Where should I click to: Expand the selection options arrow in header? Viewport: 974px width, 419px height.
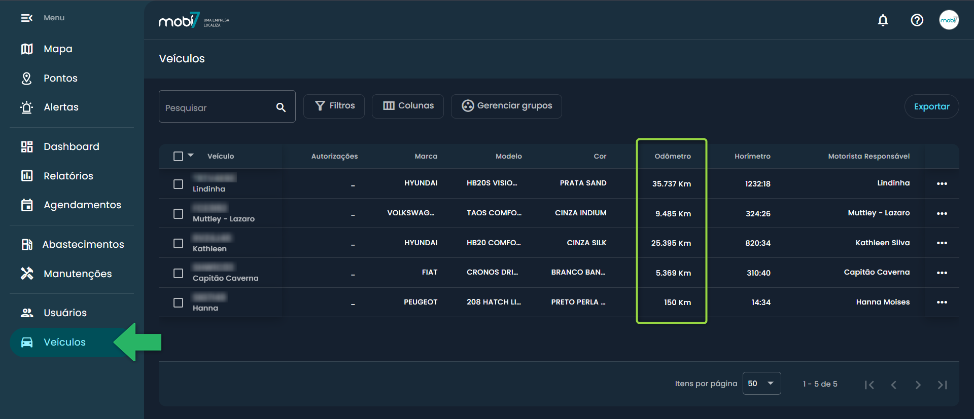point(191,156)
